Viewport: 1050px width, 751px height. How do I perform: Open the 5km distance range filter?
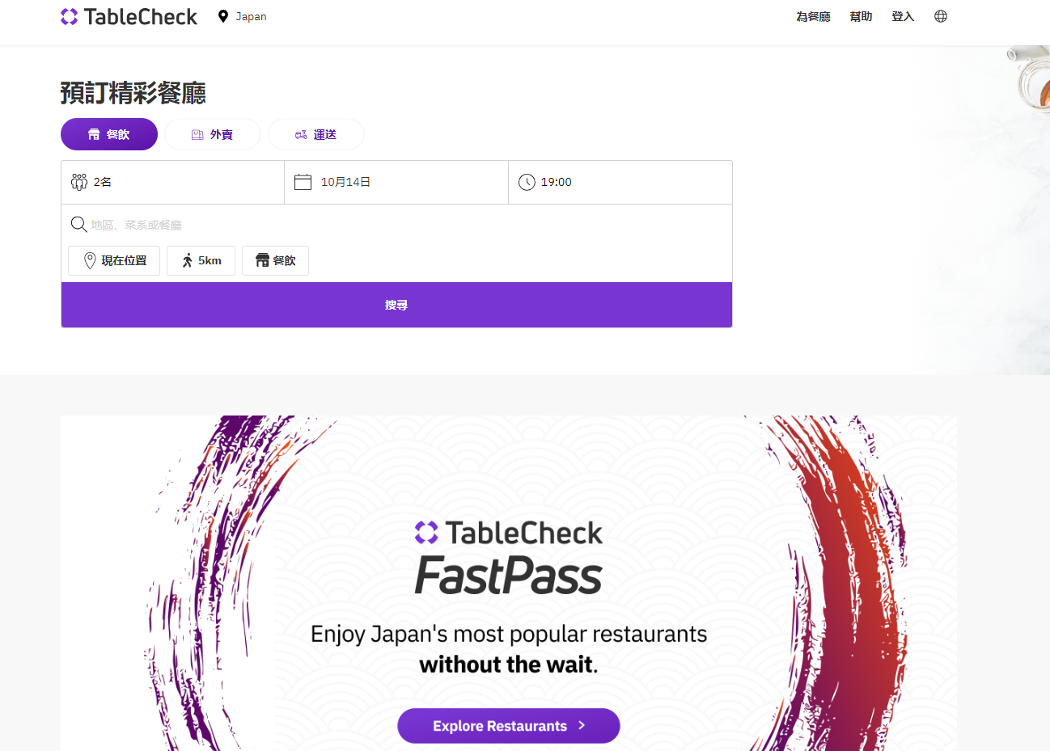tap(201, 260)
